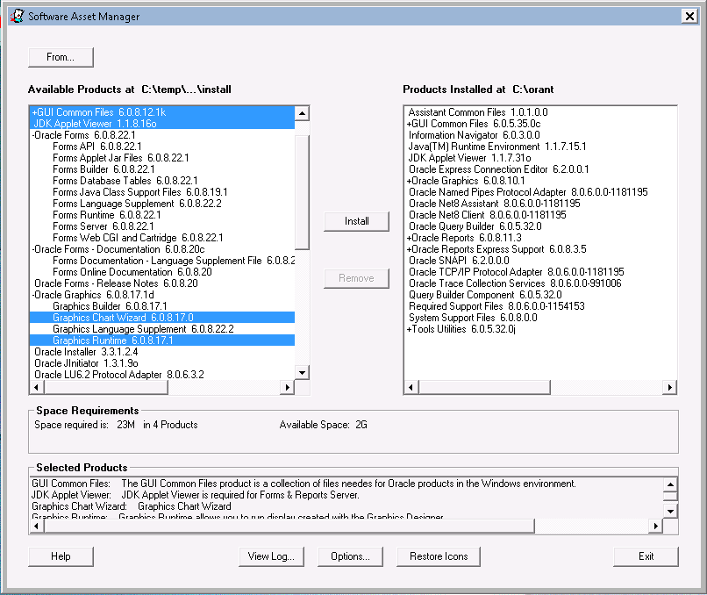Click down arrow of Selected Products scrollbar

tap(670, 511)
